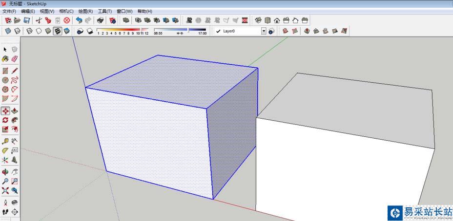Activate the Axes tool
The image size is (453, 221).
click(x=5, y=160)
